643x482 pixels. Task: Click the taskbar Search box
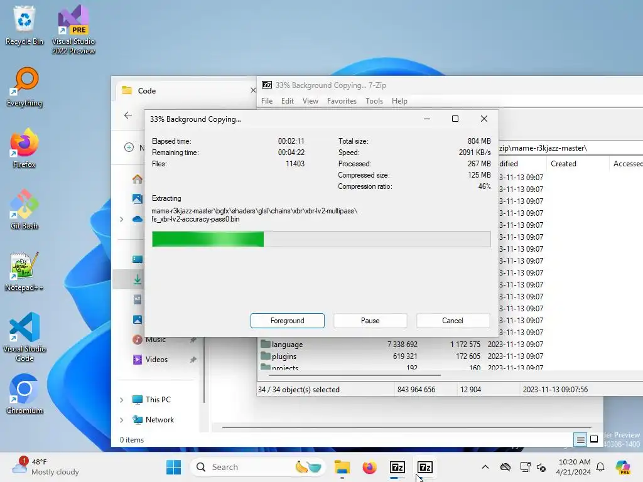257,467
